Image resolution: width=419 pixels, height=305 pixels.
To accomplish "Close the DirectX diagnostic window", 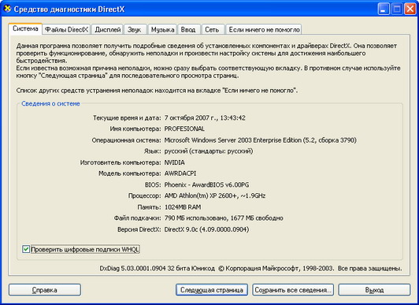I will click(410, 9).
